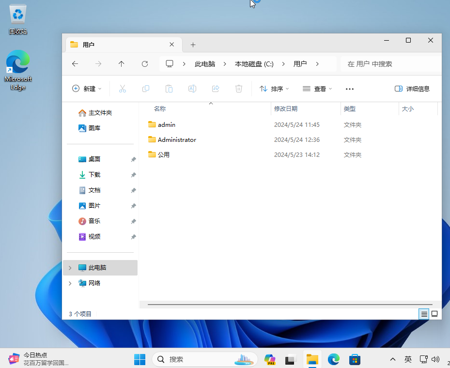Click the Copilot icon on the taskbar
450x368 pixels.
point(270,359)
